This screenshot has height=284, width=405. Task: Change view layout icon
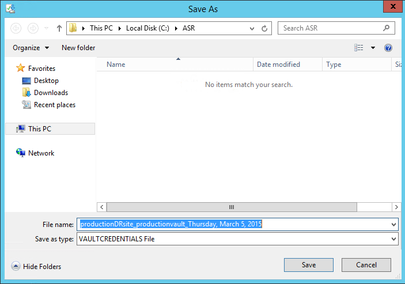click(x=359, y=48)
